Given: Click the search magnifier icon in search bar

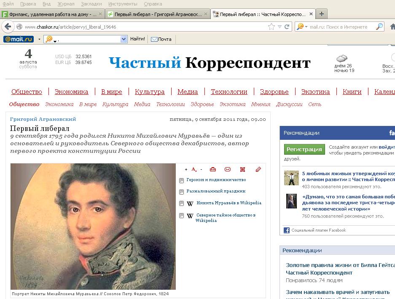Looking at the screenshot, I should (x=379, y=27).
